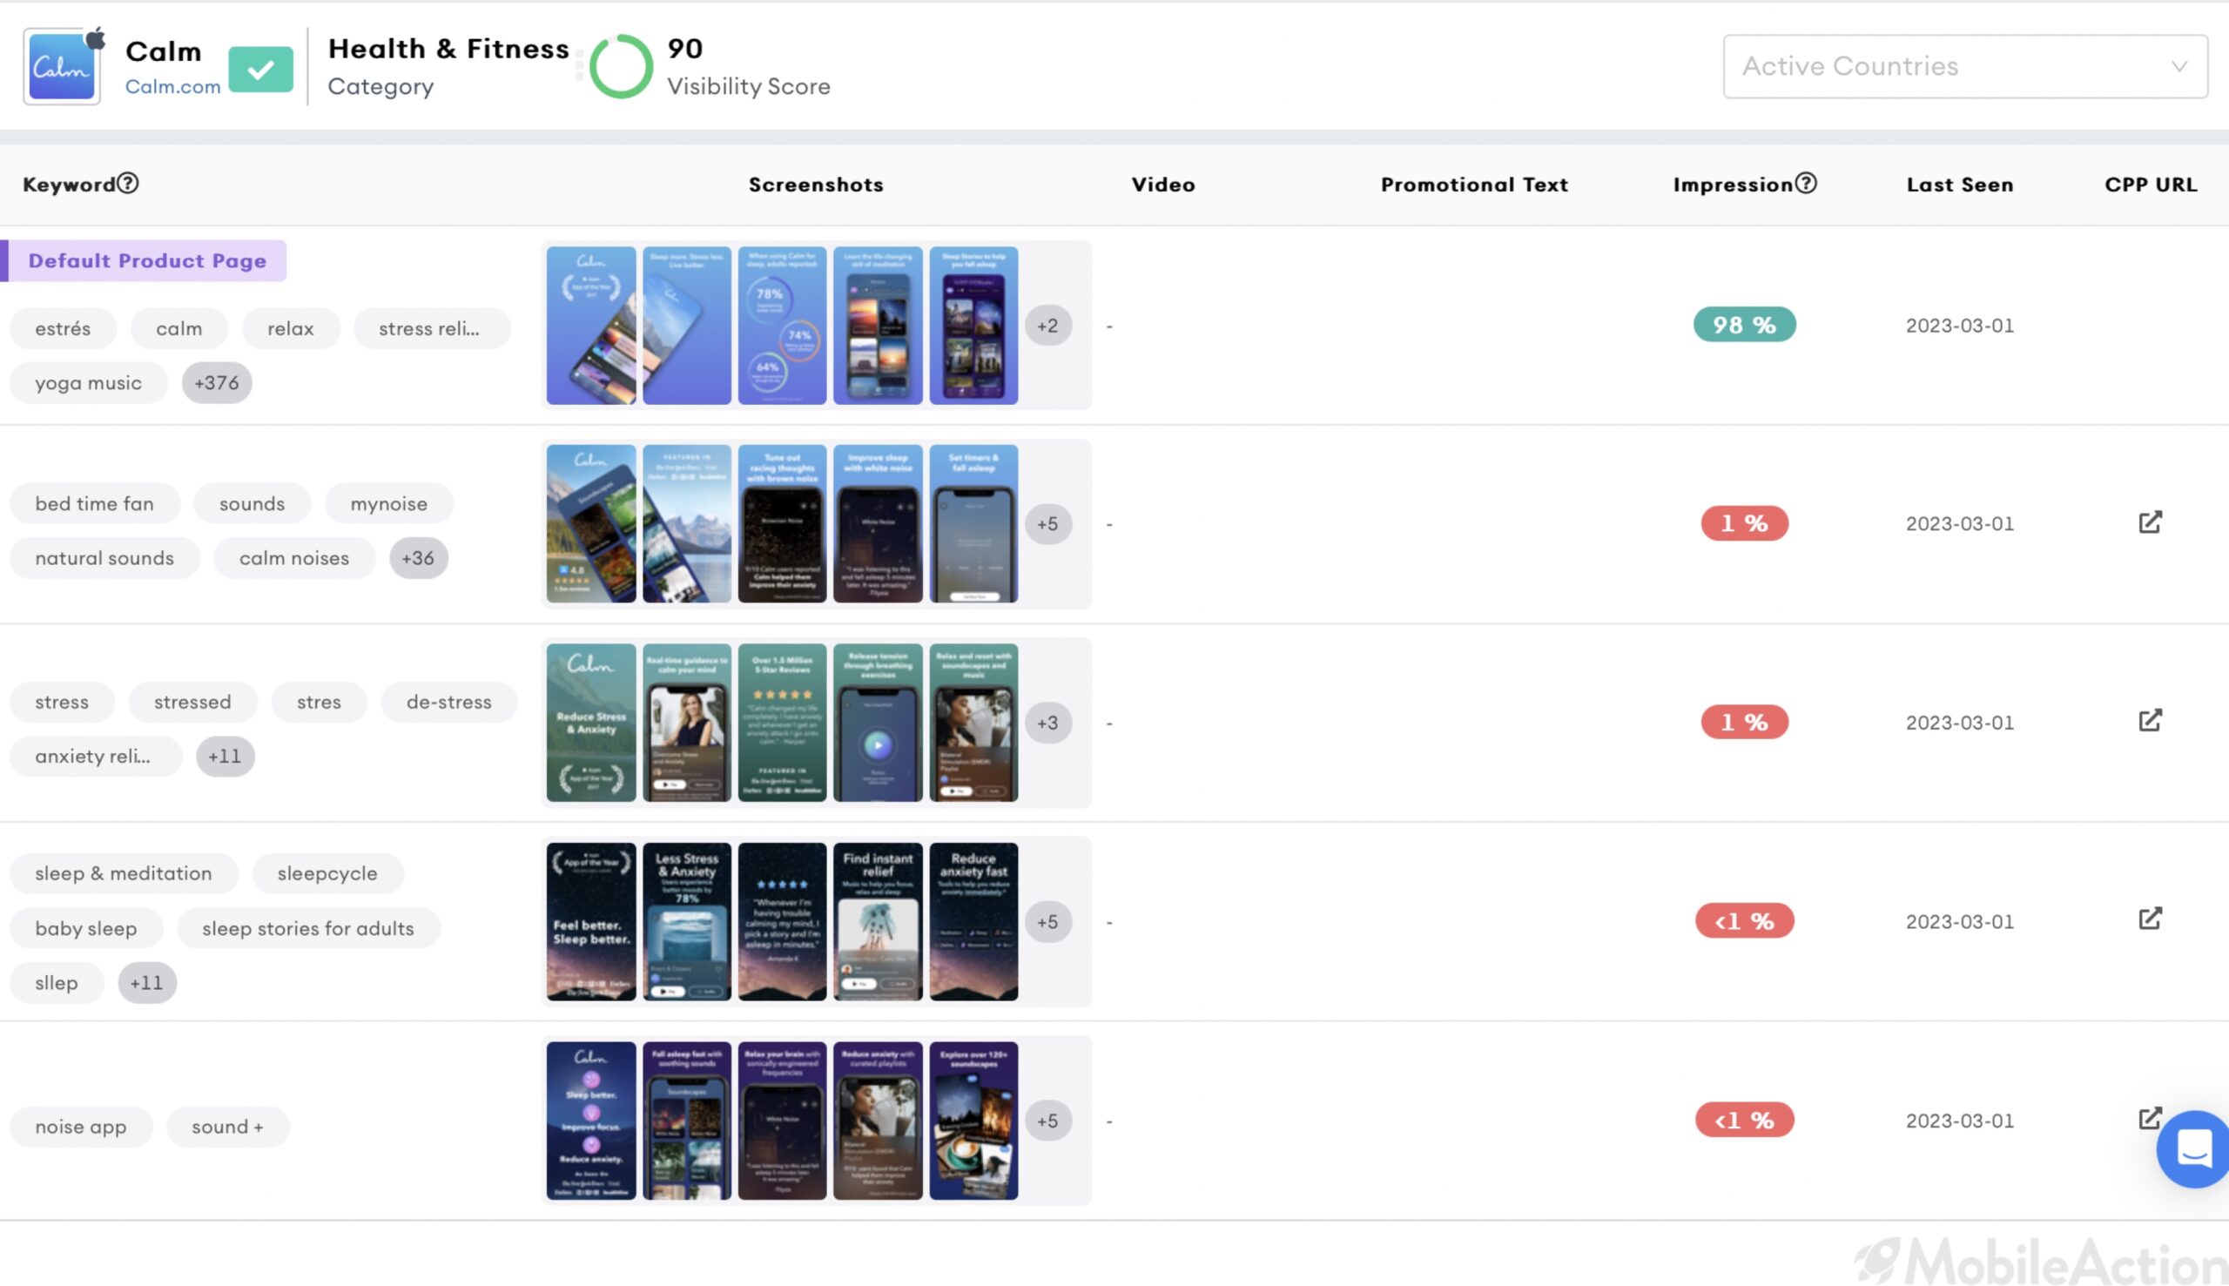This screenshot has height=1286, width=2229.
Task: Expand the +36 more keywords badge
Action: (x=418, y=558)
